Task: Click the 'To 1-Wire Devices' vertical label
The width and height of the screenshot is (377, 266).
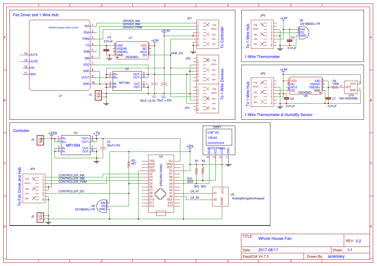Action: click(222, 84)
